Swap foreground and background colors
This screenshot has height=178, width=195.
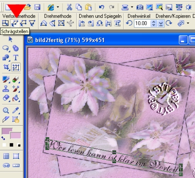pos(3,138)
